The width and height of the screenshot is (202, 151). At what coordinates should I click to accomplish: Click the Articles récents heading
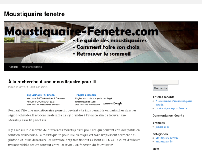click(x=163, y=97)
